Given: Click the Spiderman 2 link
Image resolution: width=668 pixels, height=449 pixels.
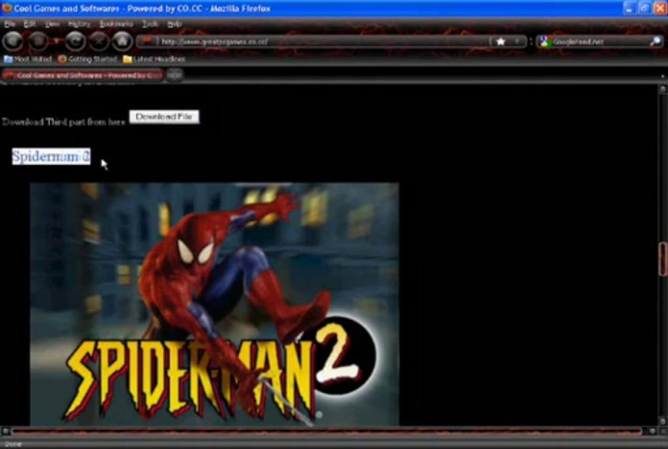Looking at the screenshot, I should tap(51, 157).
